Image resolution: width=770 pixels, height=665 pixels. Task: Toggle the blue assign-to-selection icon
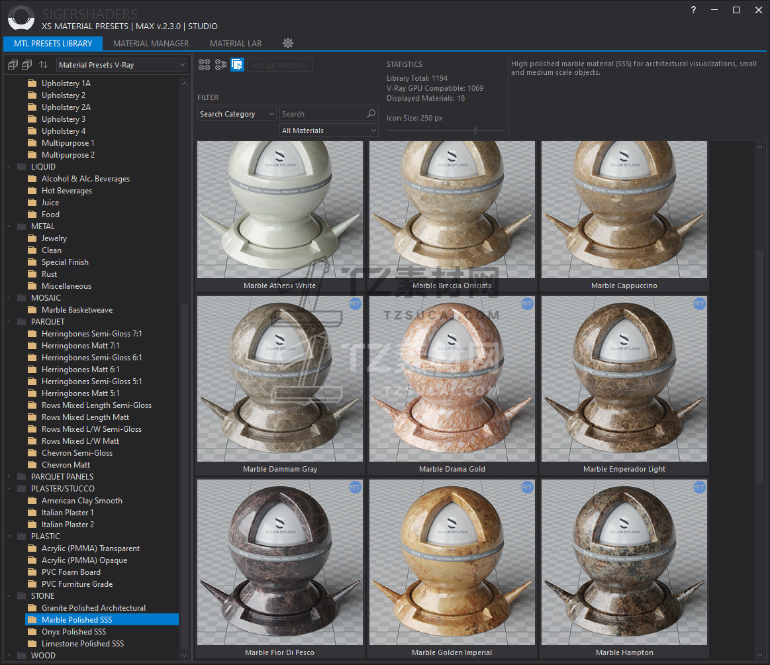coord(237,64)
